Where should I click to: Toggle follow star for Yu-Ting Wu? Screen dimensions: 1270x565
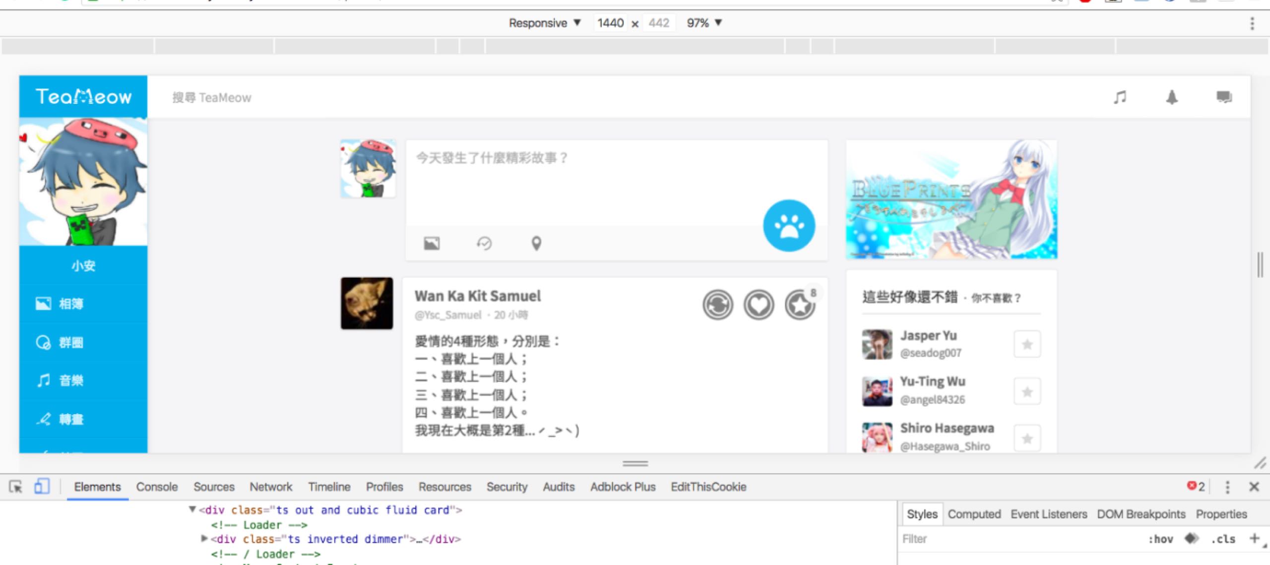1027,392
